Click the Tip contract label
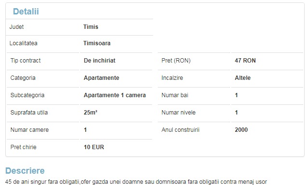 [x=25, y=61]
